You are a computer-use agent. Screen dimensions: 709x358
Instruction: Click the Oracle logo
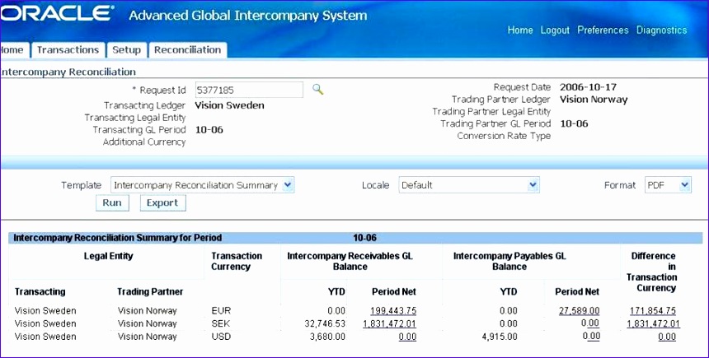click(58, 13)
